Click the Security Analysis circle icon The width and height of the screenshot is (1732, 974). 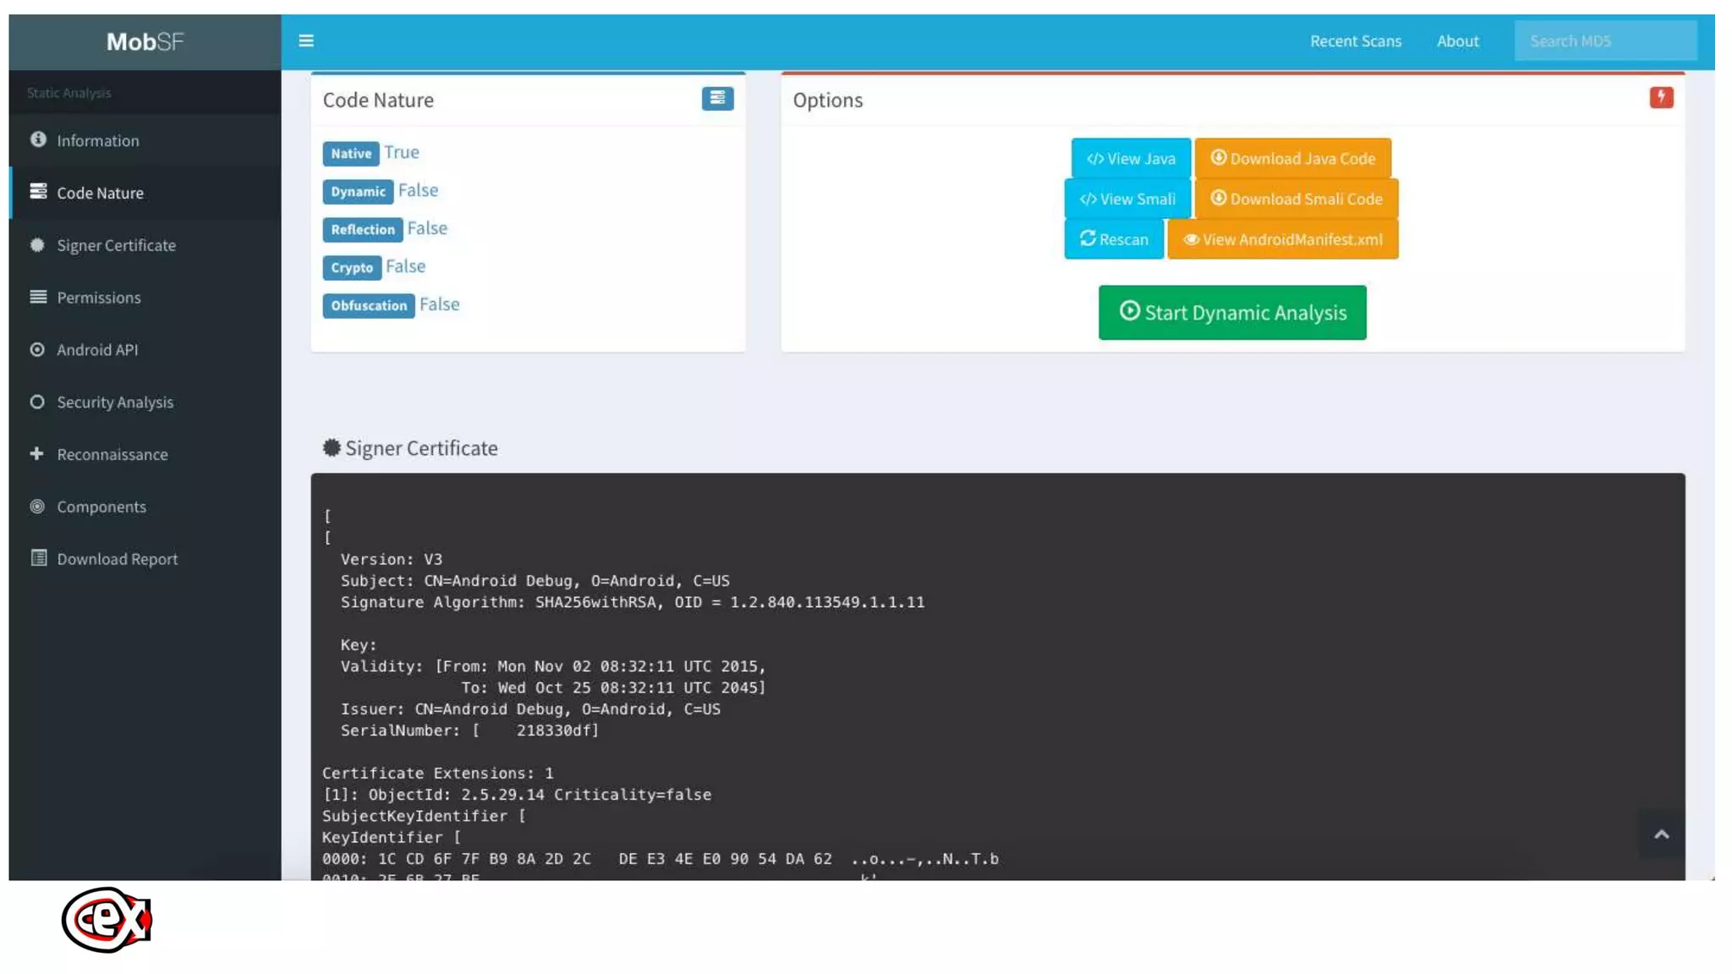[37, 402]
